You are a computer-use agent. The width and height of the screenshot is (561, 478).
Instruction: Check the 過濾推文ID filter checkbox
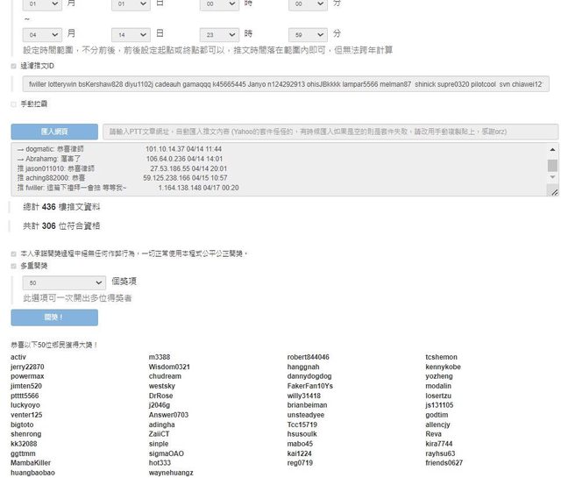point(13,65)
